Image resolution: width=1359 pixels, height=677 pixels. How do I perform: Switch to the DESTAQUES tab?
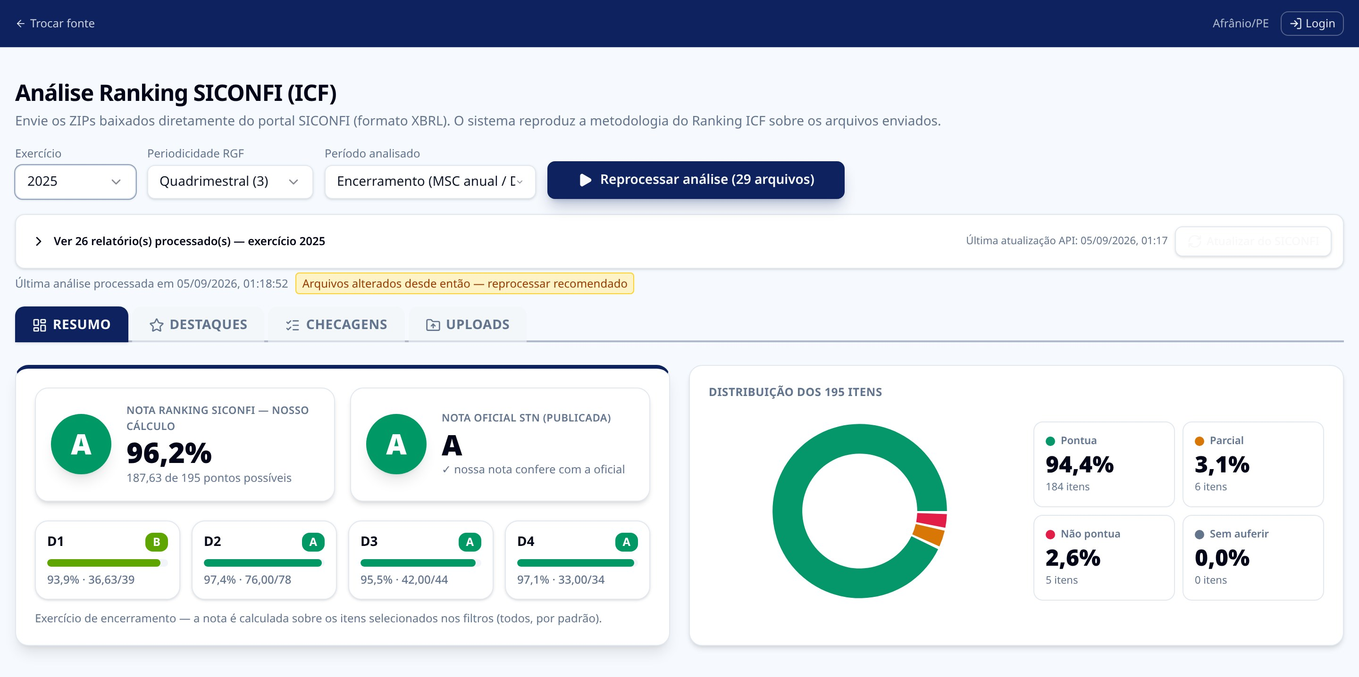point(198,324)
